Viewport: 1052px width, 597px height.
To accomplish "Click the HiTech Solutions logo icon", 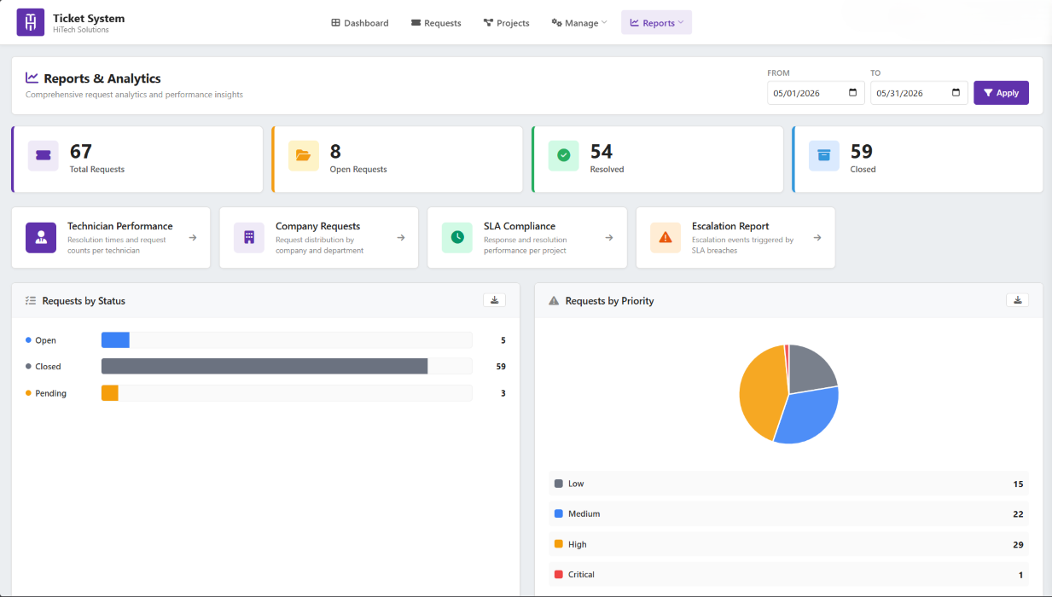I will tap(31, 22).
